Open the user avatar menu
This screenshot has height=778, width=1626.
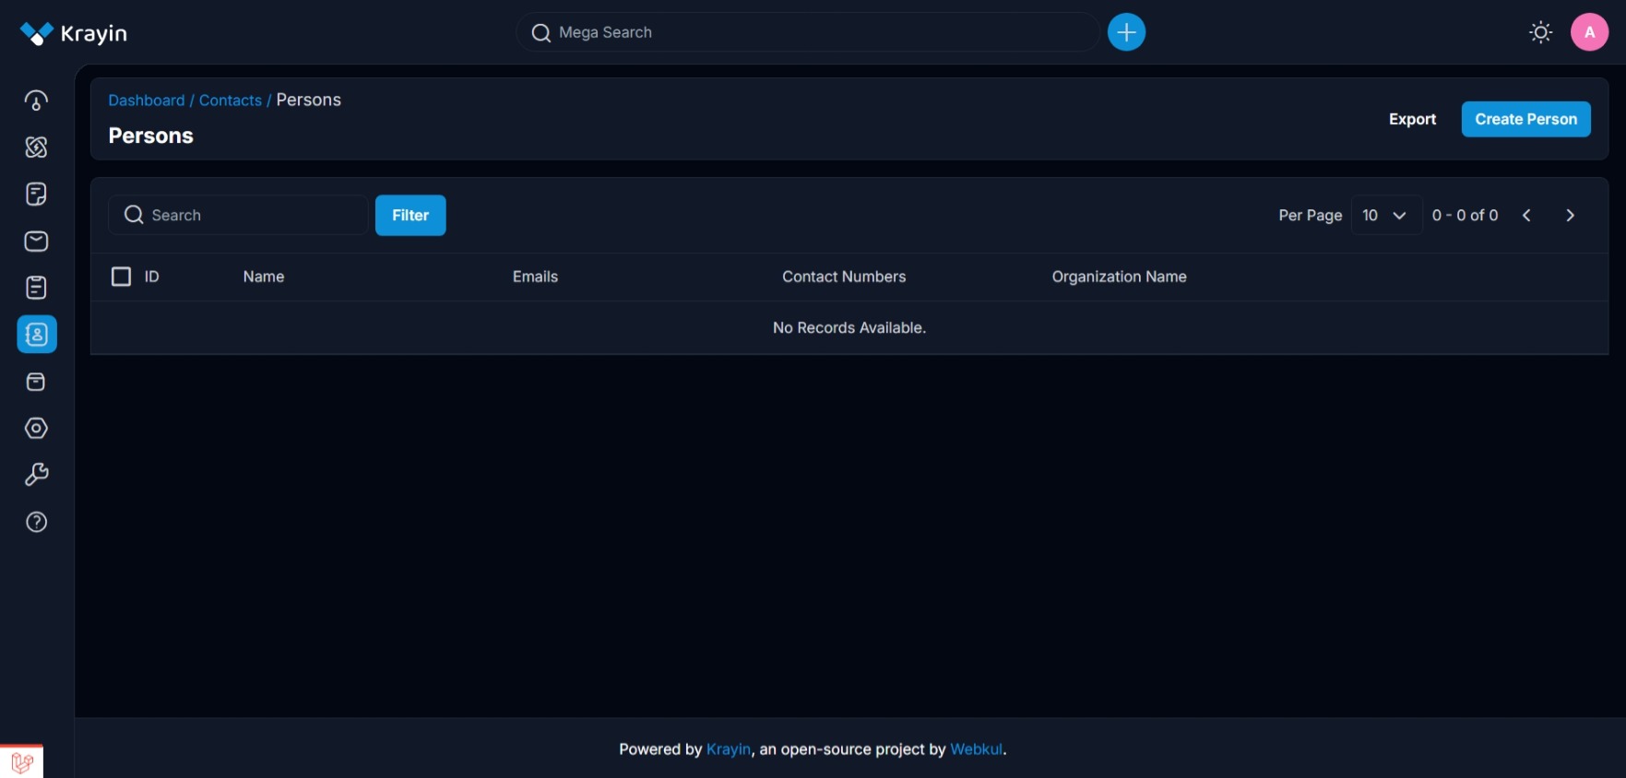pos(1589,32)
